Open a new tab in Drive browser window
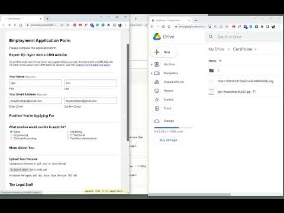This screenshot has height=213, width=284. (x=196, y=20)
